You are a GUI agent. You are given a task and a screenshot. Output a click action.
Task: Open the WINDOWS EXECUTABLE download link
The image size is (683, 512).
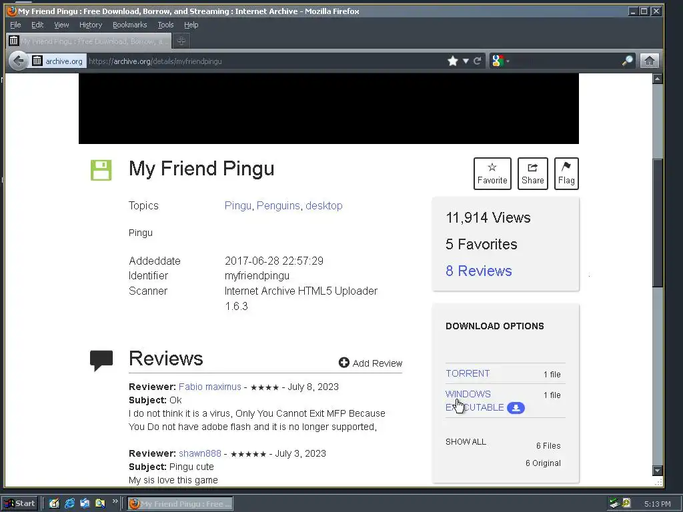474,401
